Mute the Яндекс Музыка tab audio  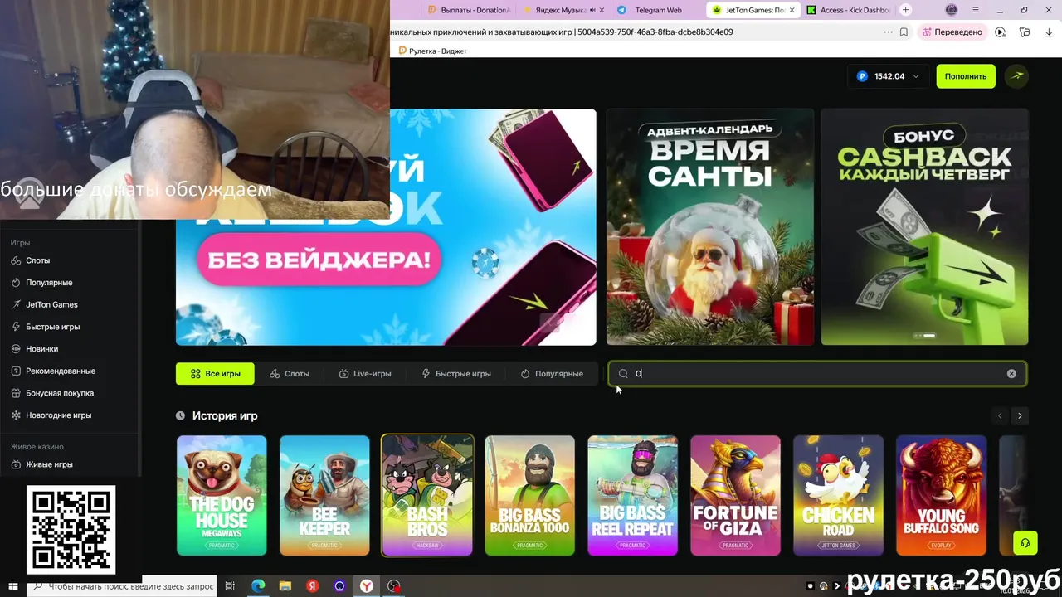coord(592,10)
